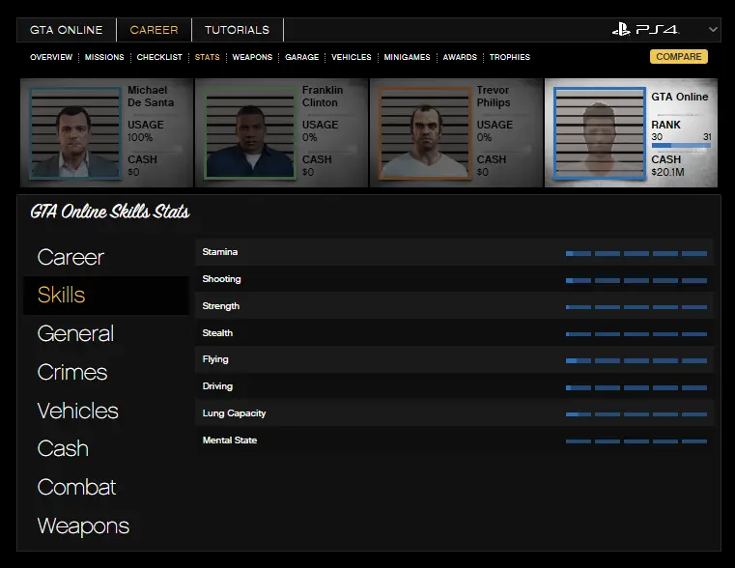Open the Weapons submenu link
The image size is (735, 568).
click(x=252, y=57)
